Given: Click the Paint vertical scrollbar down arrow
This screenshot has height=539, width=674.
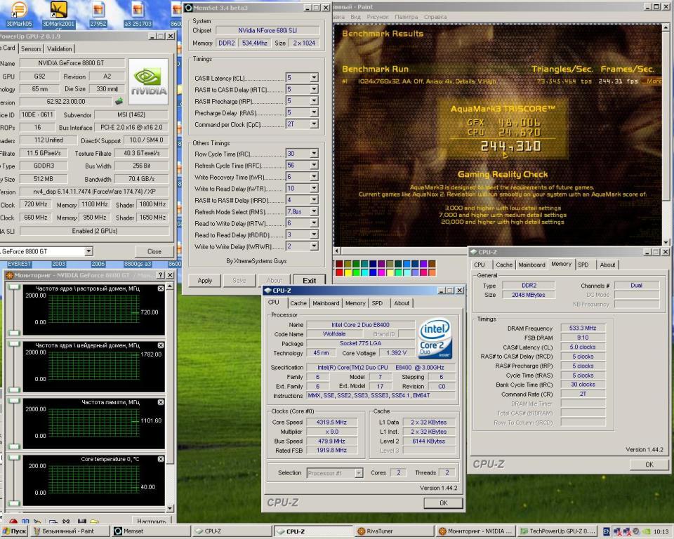Looking at the screenshot, I should (x=666, y=243).
